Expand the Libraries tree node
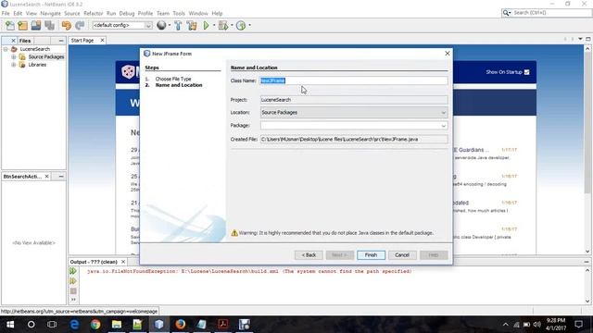Viewport: 593px width, 333px height. pyautogui.click(x=14, y=65)
